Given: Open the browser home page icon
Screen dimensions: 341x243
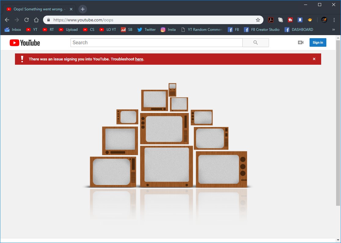Looking at the screenshot, I should (36, 20).
